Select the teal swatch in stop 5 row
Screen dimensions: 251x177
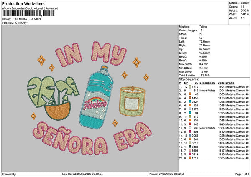coord(190,101)
